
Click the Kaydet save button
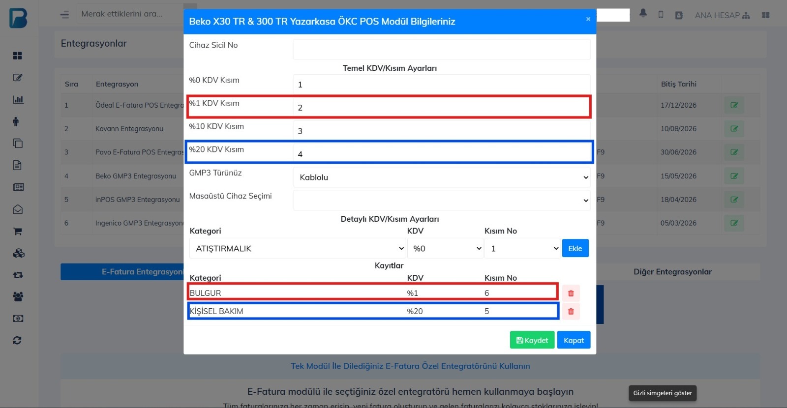point(532,340)
